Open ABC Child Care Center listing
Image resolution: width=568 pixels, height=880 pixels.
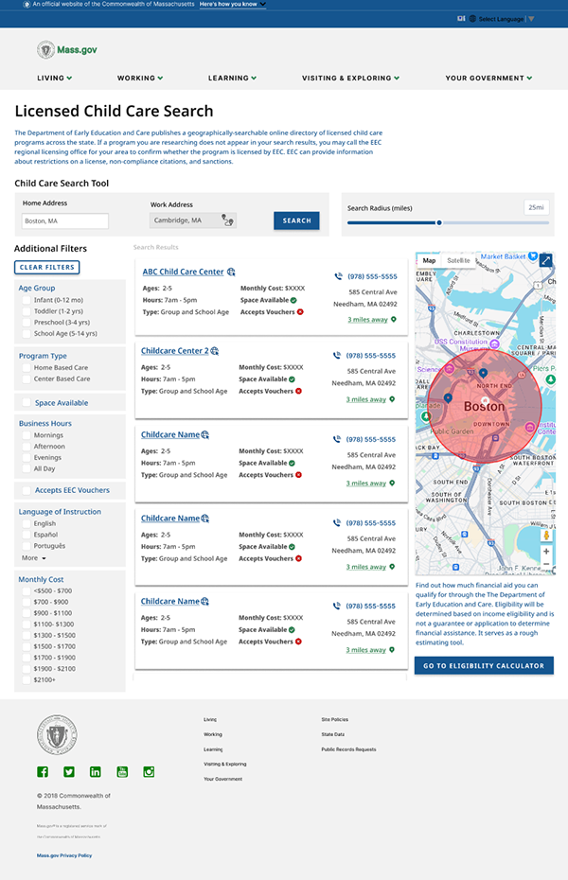click(183, 272)
